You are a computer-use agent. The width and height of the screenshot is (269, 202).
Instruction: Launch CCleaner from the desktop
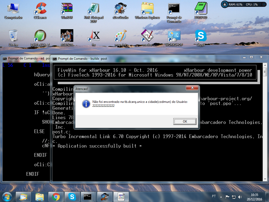(40, 11)
